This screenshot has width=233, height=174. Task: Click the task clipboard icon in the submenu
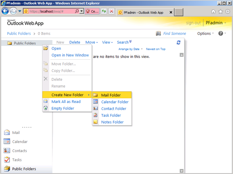click(x=95, y=115)
